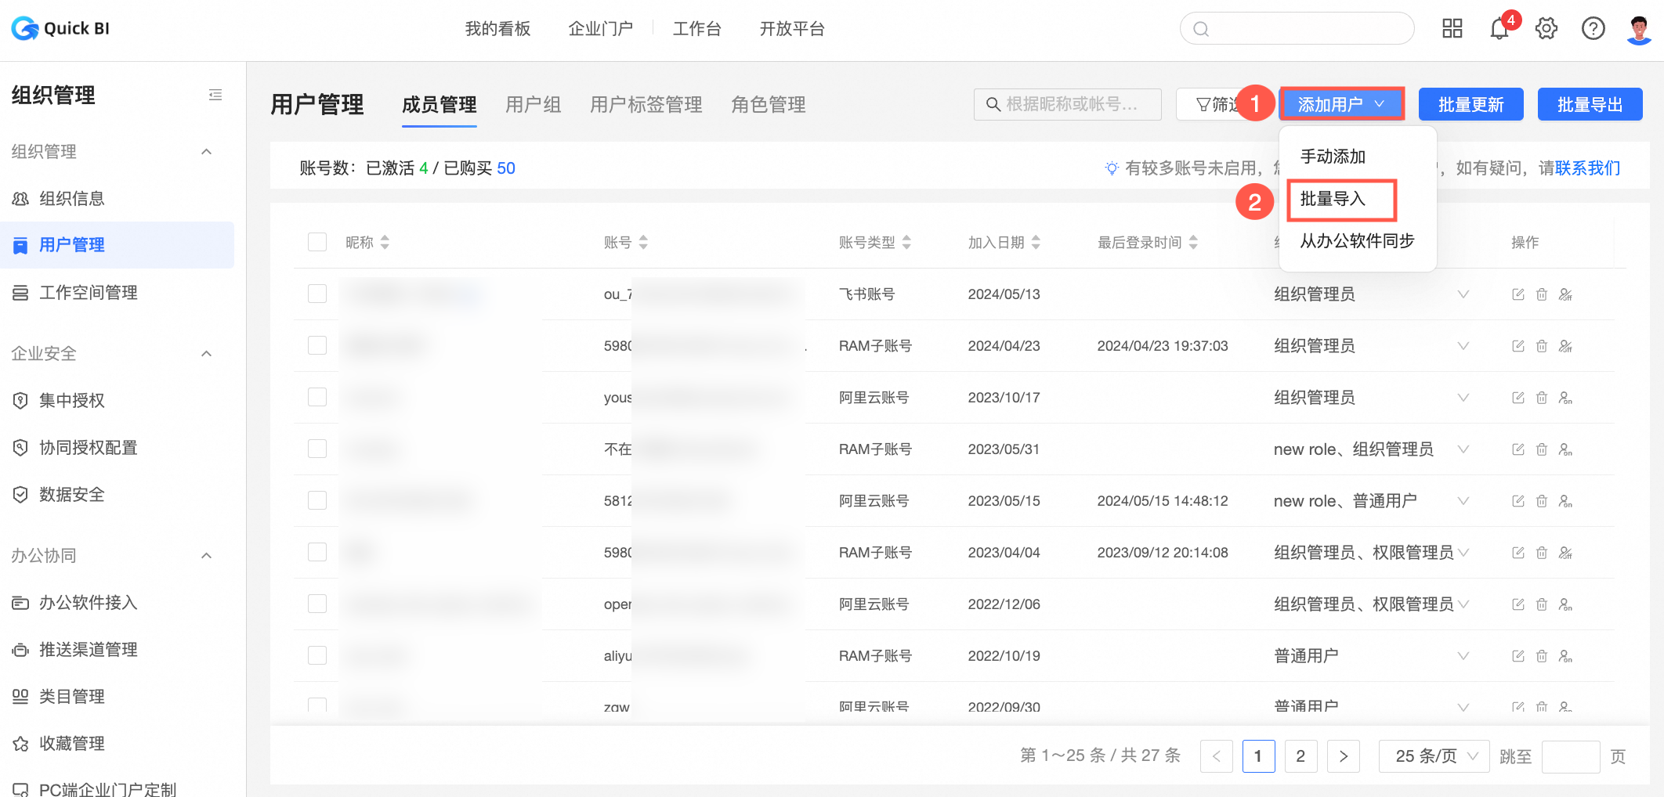Sort by 昵称 column arrows
The height and width of the screenshot is (797, 1664).
coord(385,243)
